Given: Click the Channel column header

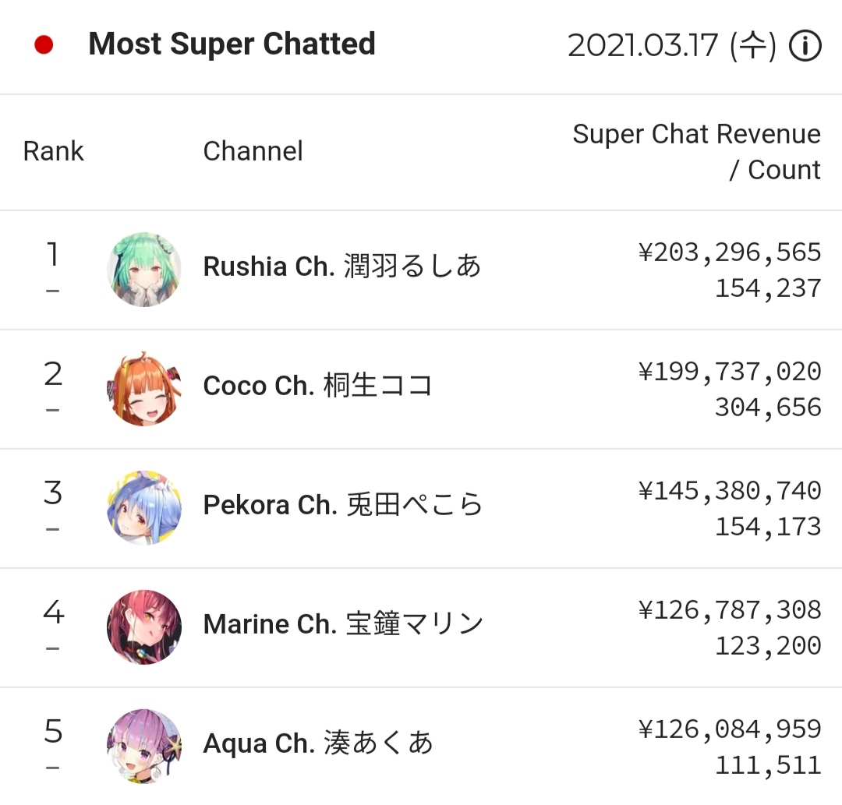Looking at the screenshot, I should coord(253,151).
